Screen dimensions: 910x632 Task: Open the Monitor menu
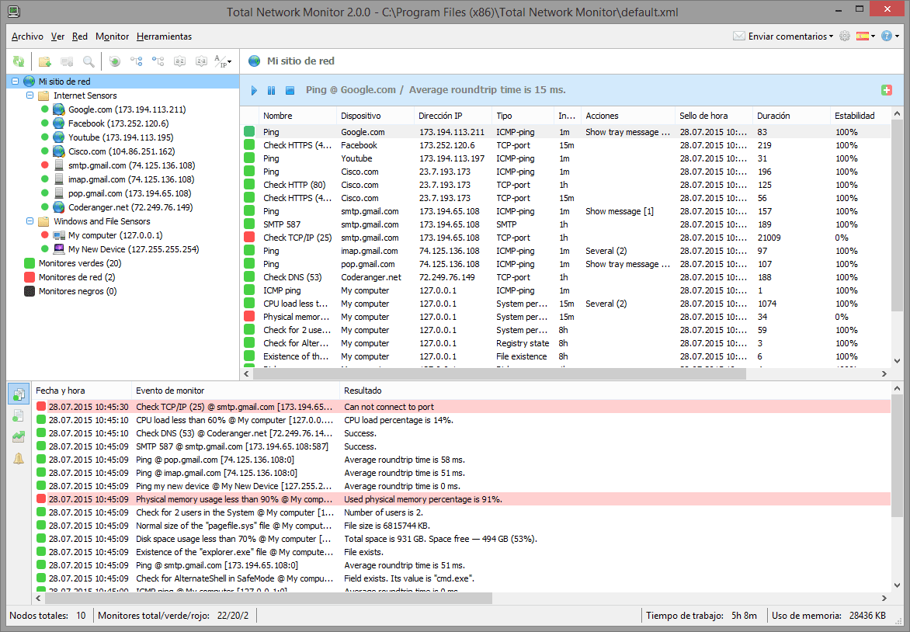click(x=112, y=36)
